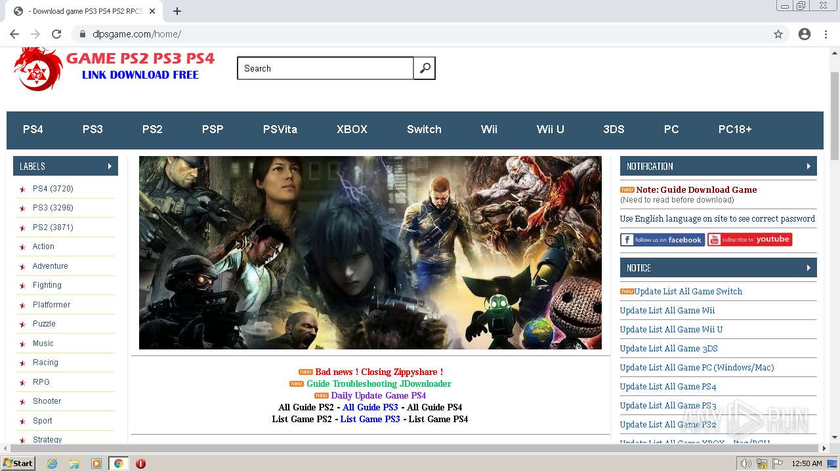This screenshot has height=472, width=840.
Task: Open Bad news Closing Zippyshare link
Action: (379, 372)
